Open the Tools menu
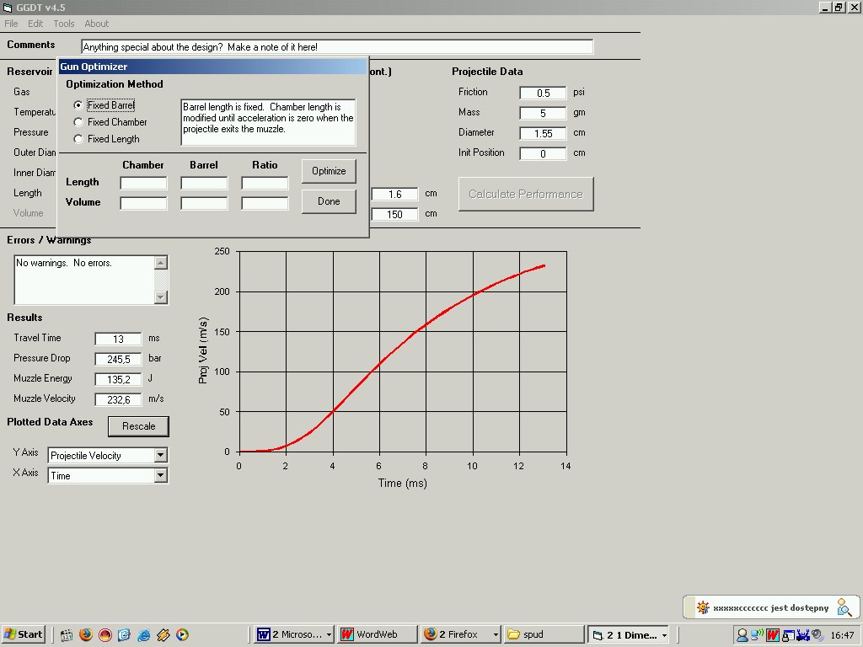The width and height of the screenshot is (863, 647). coord(64,24)
